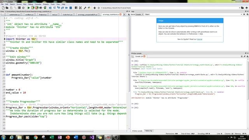Open the editor Browse tabs dropdown
This screenshot has width=249, height=140.
tap(2, 14)
